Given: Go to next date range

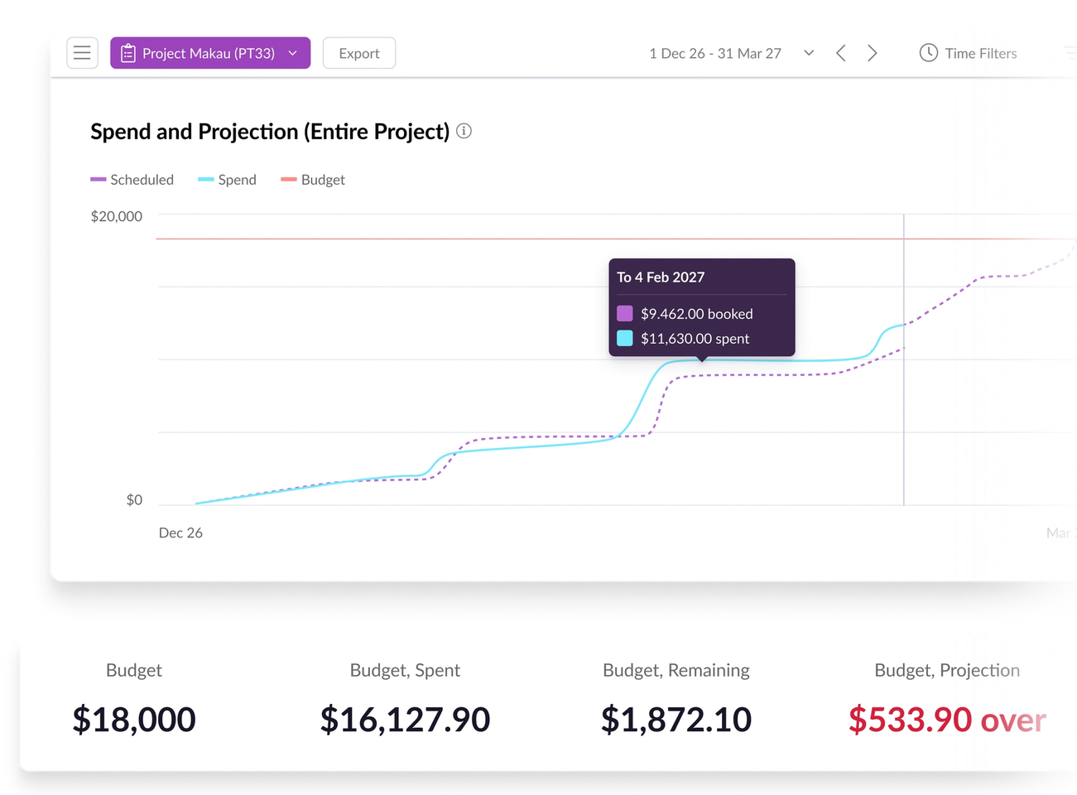Looking at the screenshot, I should click(x=872, y=53).
